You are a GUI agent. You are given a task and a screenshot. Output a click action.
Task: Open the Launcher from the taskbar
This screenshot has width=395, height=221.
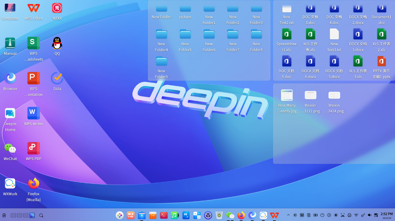point(119,215)
